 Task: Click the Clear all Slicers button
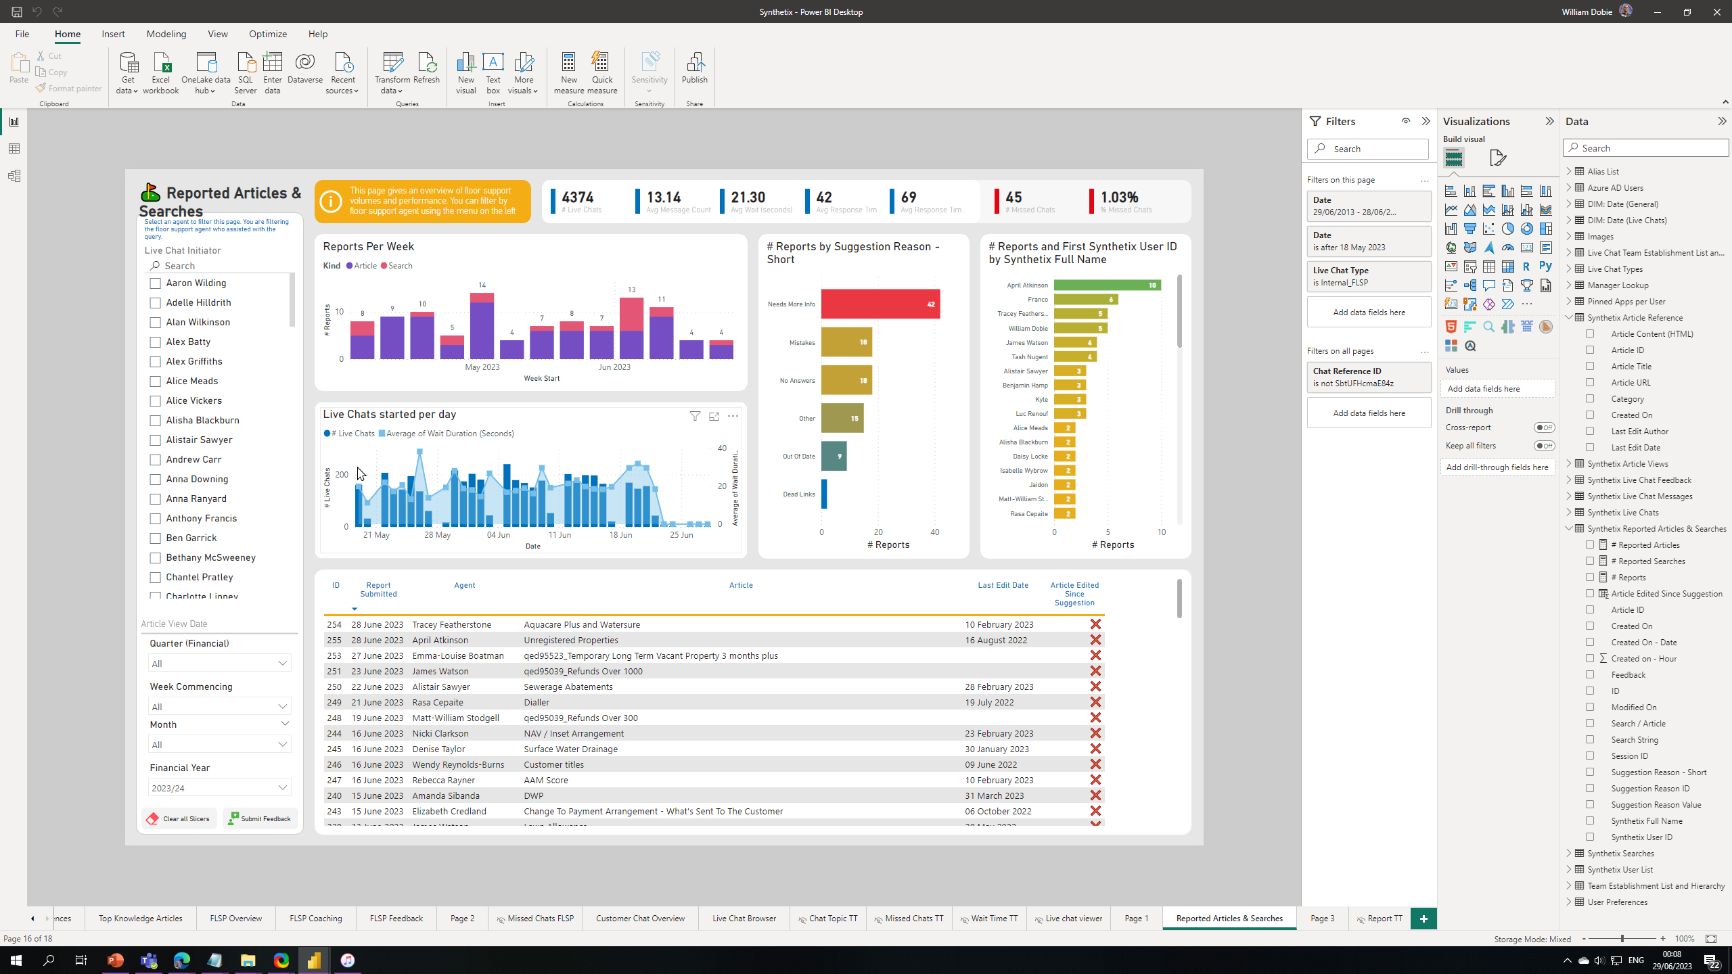(x=179, y=818)
